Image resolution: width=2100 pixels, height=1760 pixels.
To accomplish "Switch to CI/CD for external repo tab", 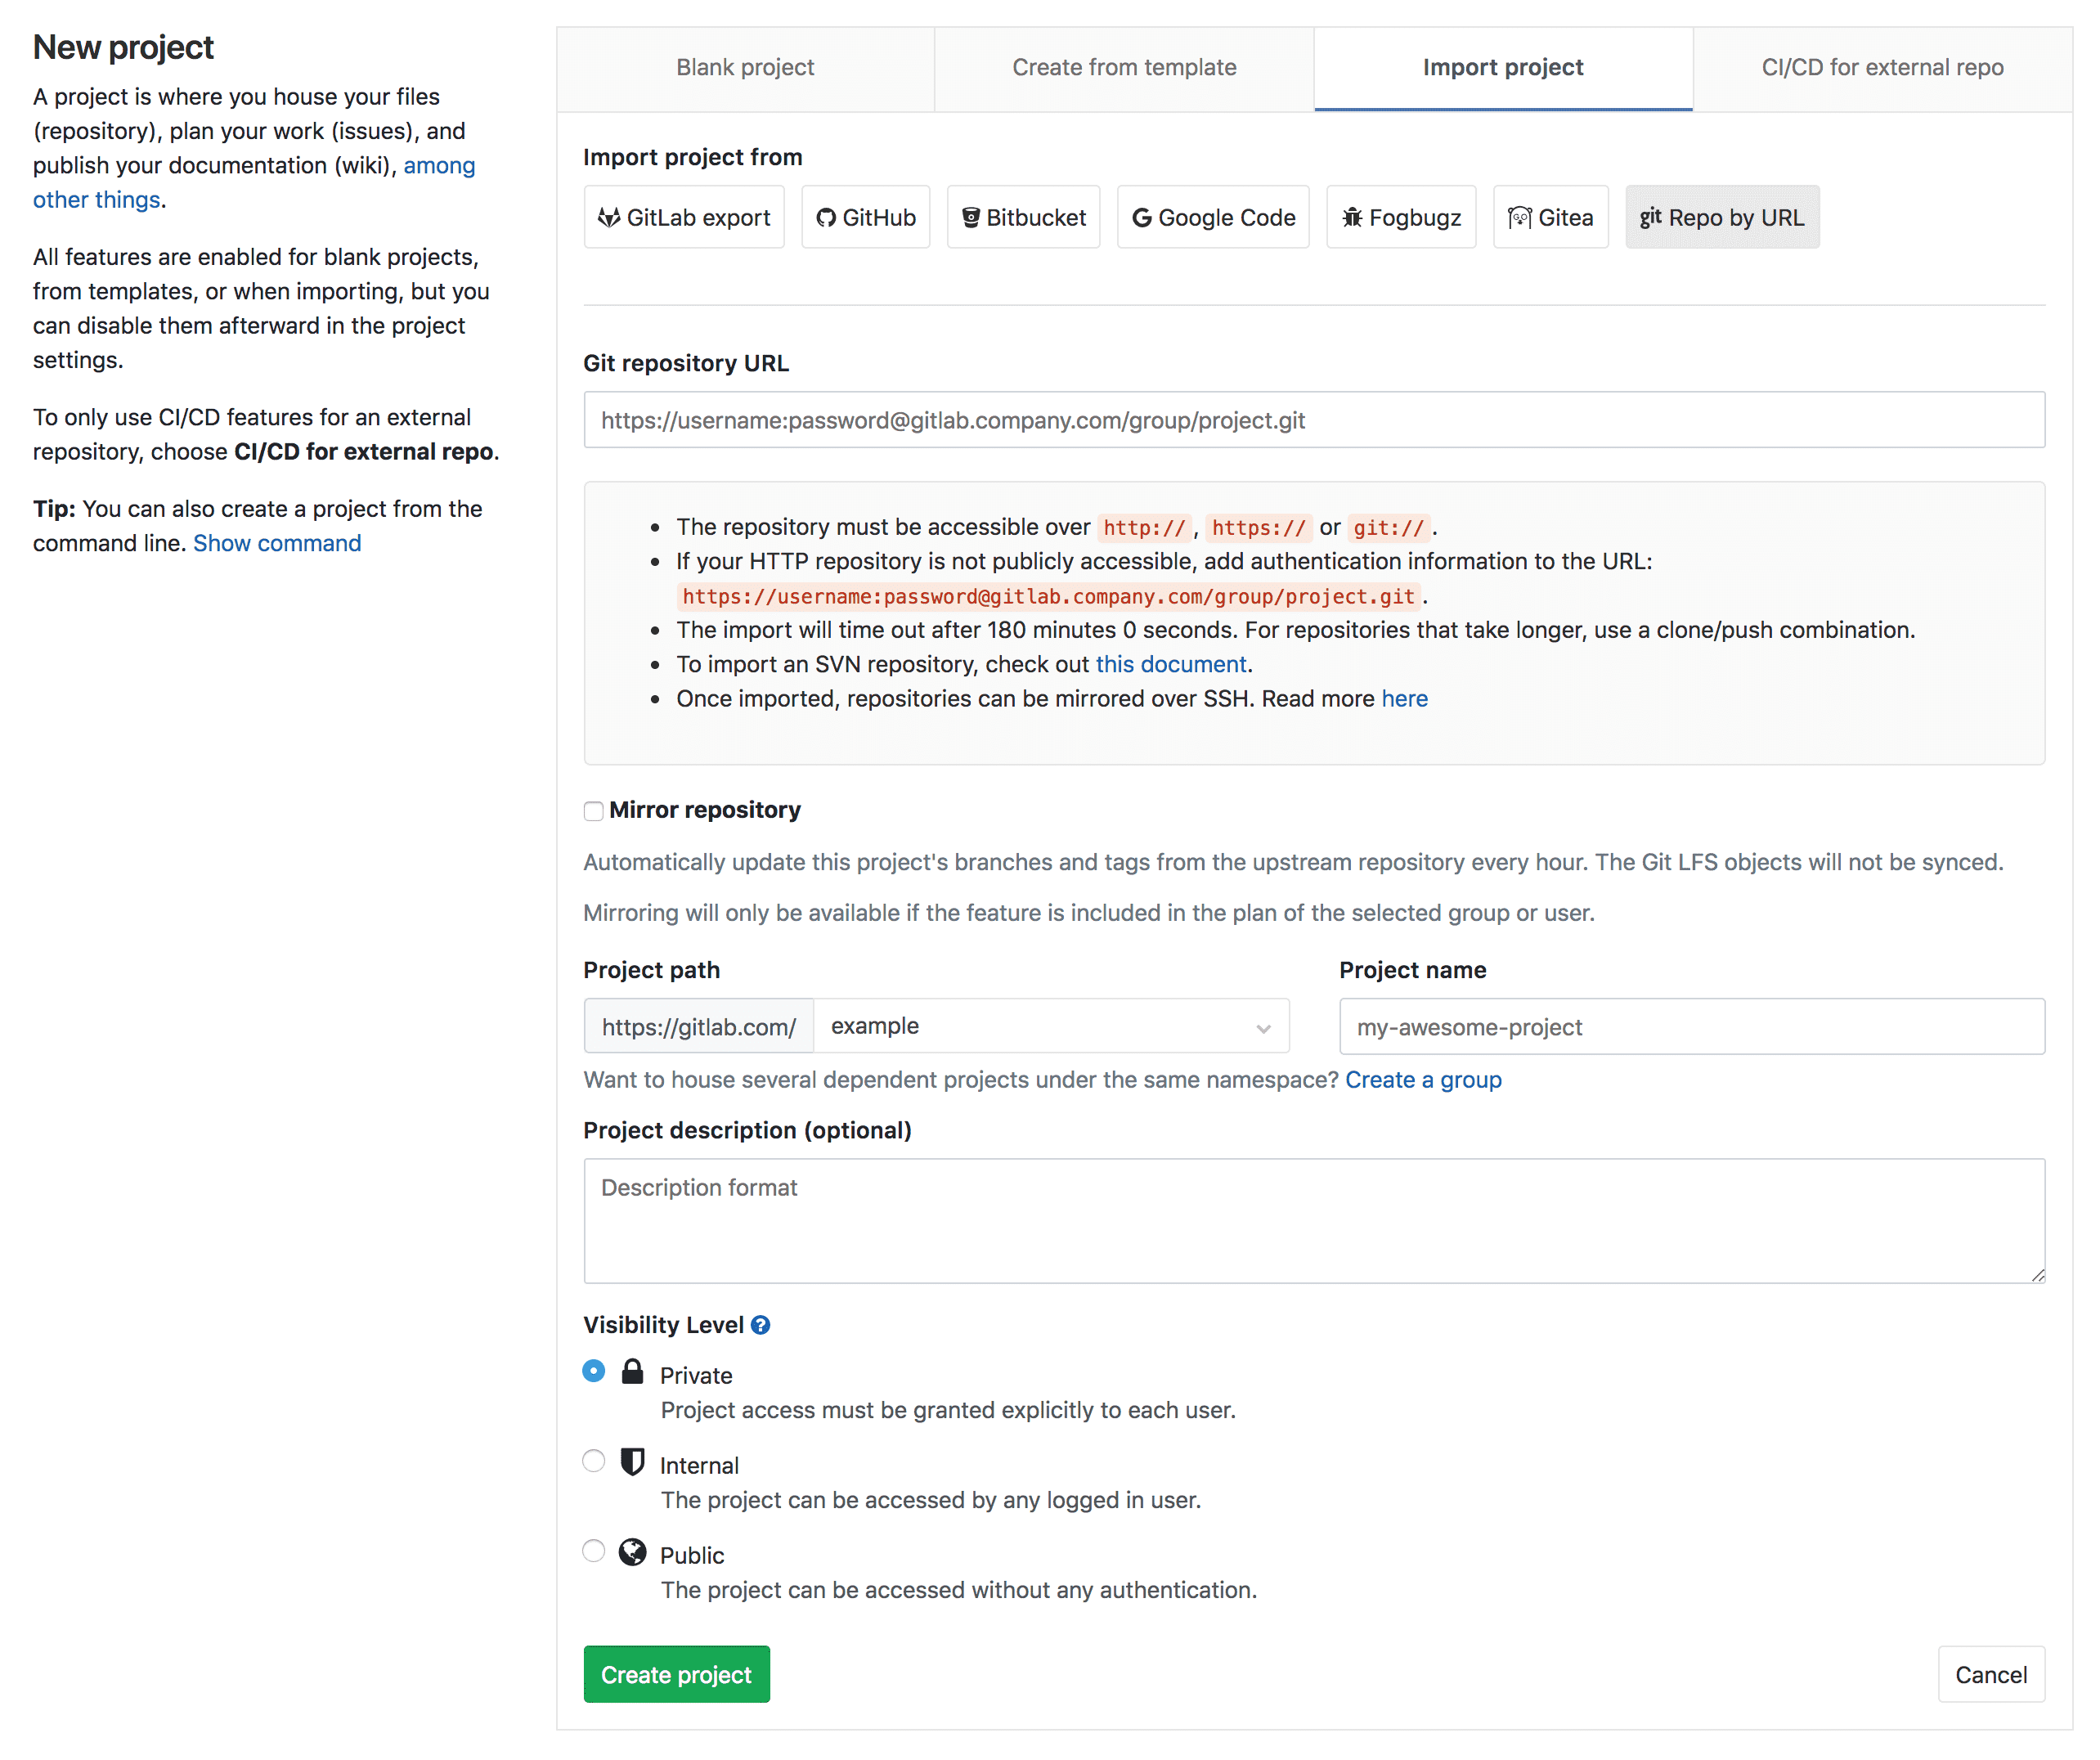I will click(x=1882, y=67).
